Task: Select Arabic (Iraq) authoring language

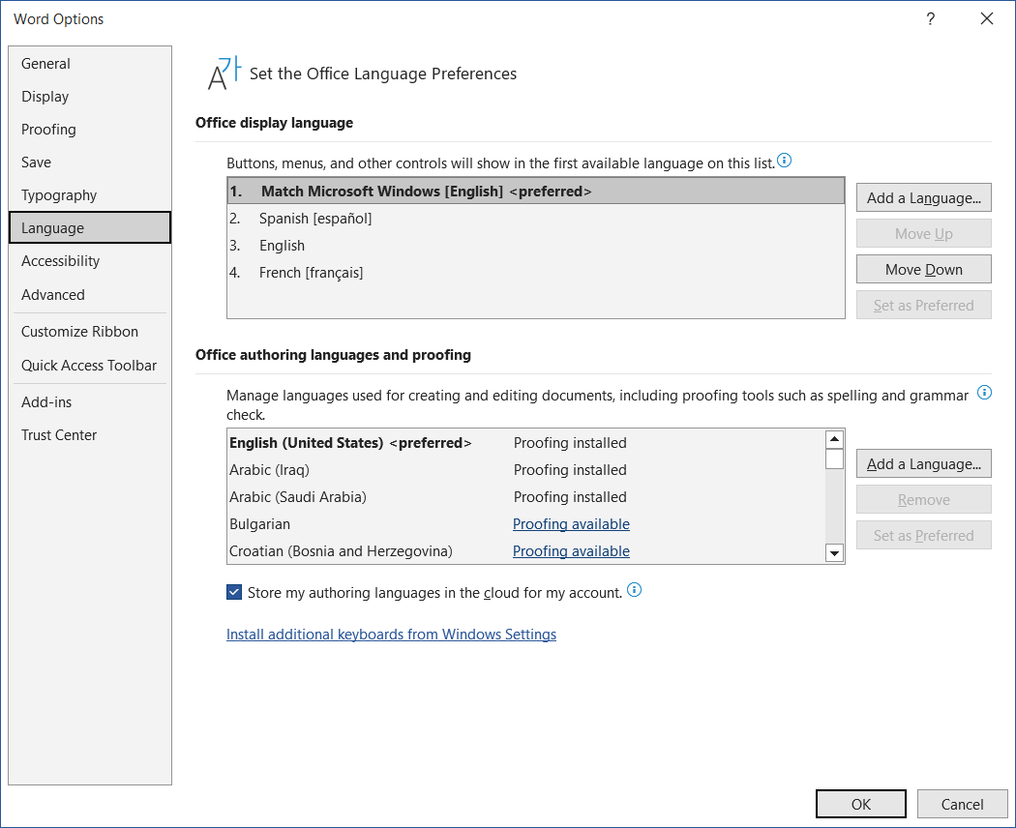Action: click(x=526, y=470)
